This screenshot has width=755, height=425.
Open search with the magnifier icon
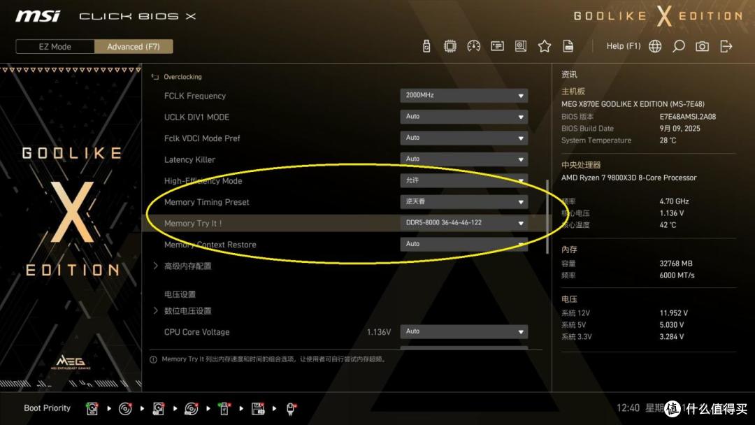[x=678, y=46]
